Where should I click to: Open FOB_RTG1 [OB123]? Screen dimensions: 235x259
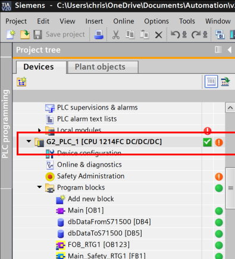click(99, 245)
